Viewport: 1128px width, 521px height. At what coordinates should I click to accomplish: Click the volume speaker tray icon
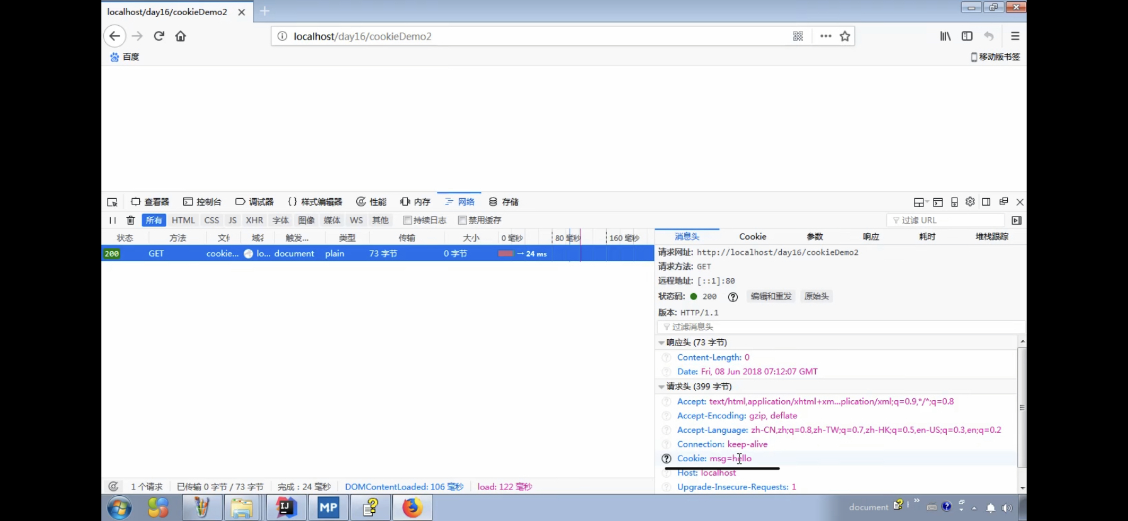click(x=1007, y=507)
